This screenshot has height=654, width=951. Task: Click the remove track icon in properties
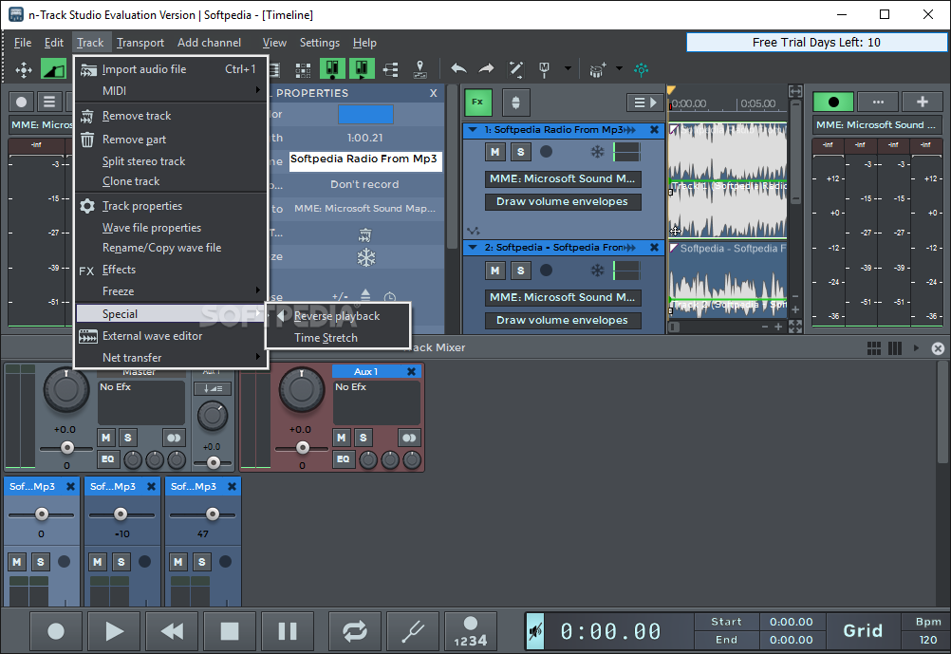point(365,234)
